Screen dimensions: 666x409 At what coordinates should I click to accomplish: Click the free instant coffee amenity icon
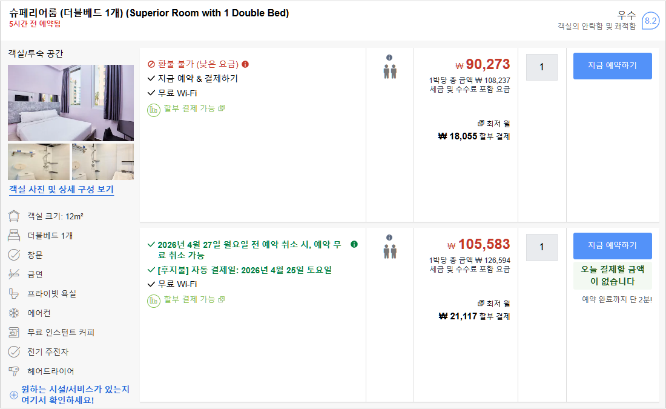[14, 333]
